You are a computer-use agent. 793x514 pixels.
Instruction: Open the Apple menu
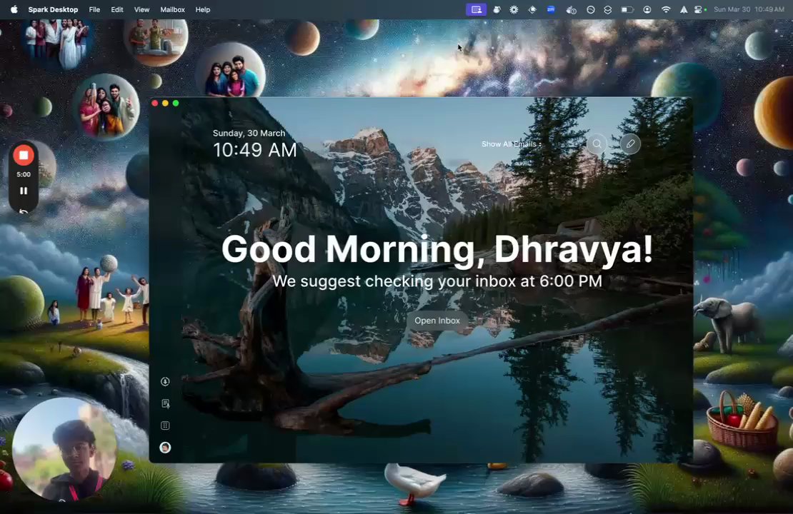pyautogui.click(x=14, y=9)
